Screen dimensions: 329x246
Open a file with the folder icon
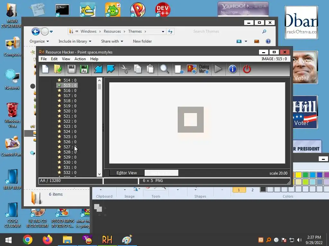tap(58, 69)
